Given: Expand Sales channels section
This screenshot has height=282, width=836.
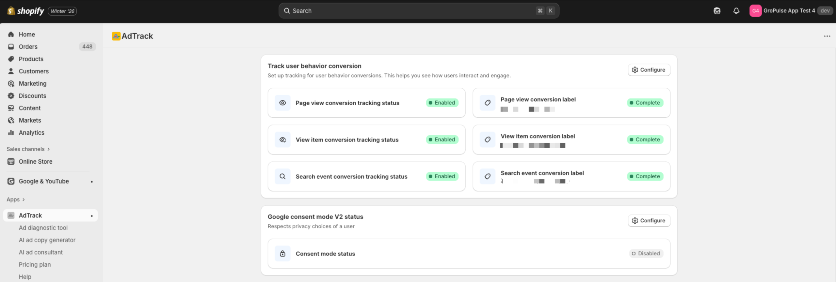Looking at the screenshot, I should click(x=28, y=149).
